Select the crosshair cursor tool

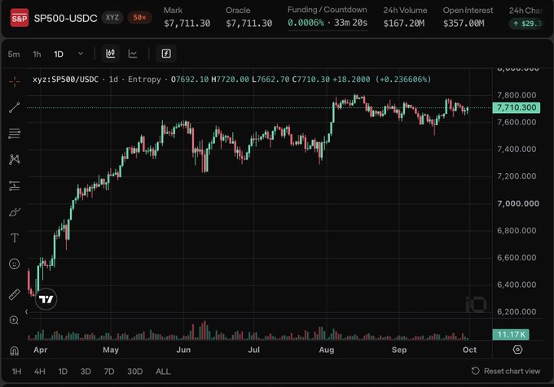click(x=15, y=81)
